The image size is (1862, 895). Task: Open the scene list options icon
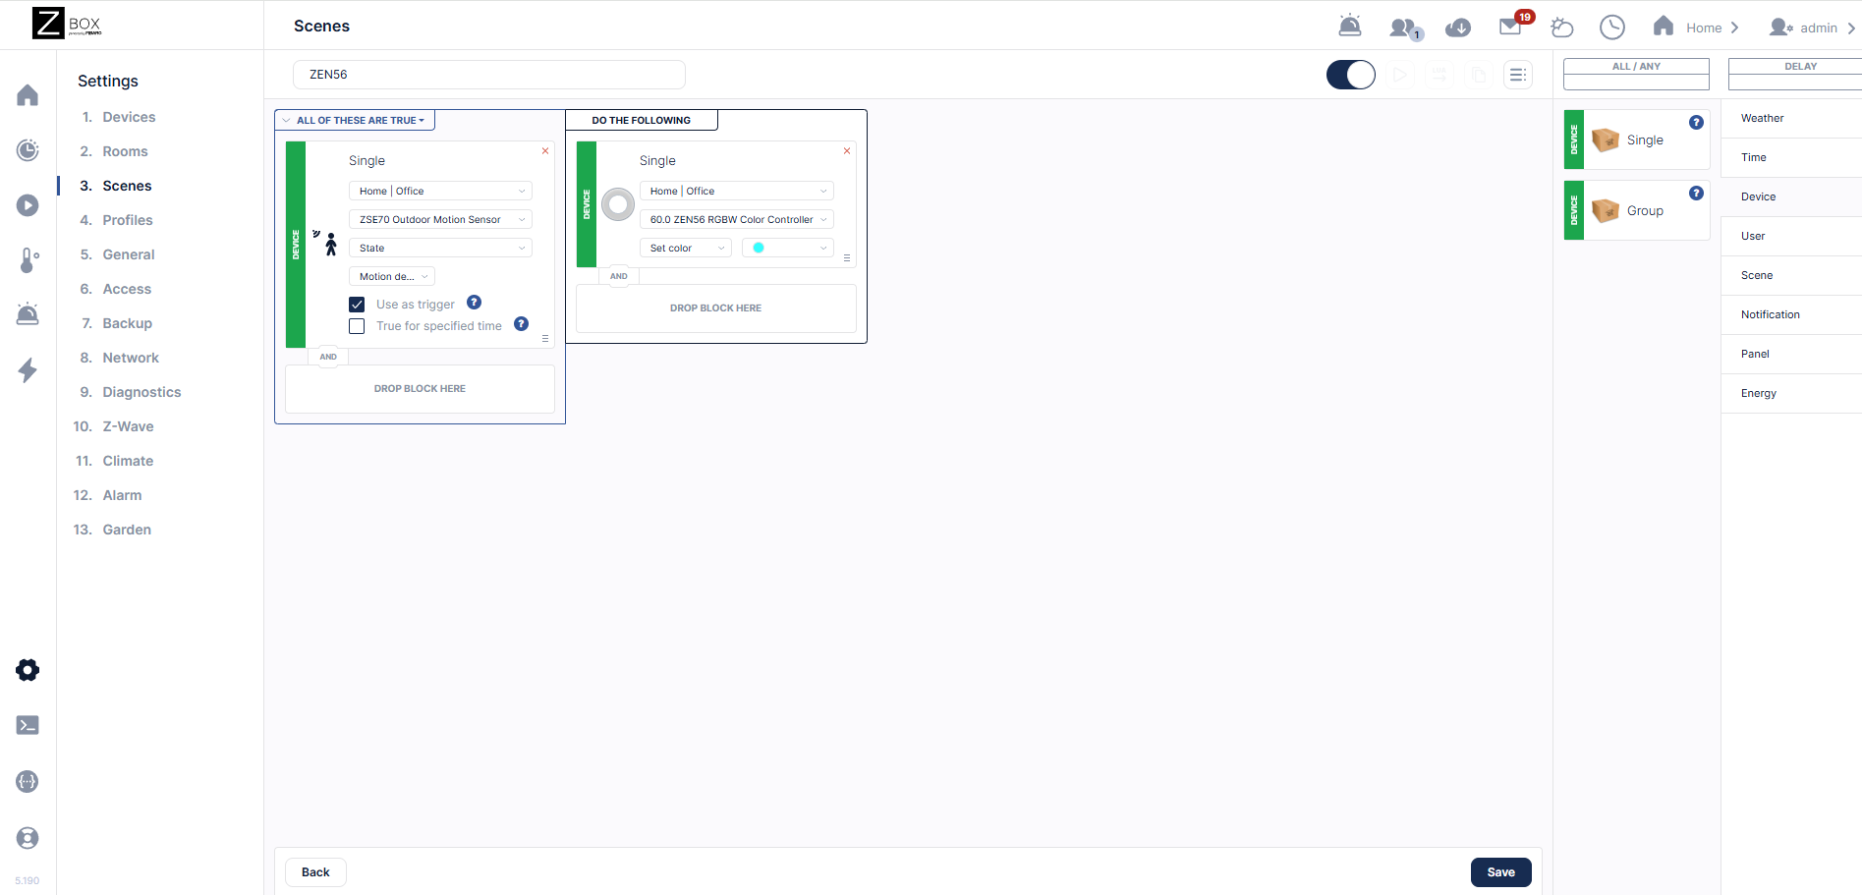[1518, 75]
